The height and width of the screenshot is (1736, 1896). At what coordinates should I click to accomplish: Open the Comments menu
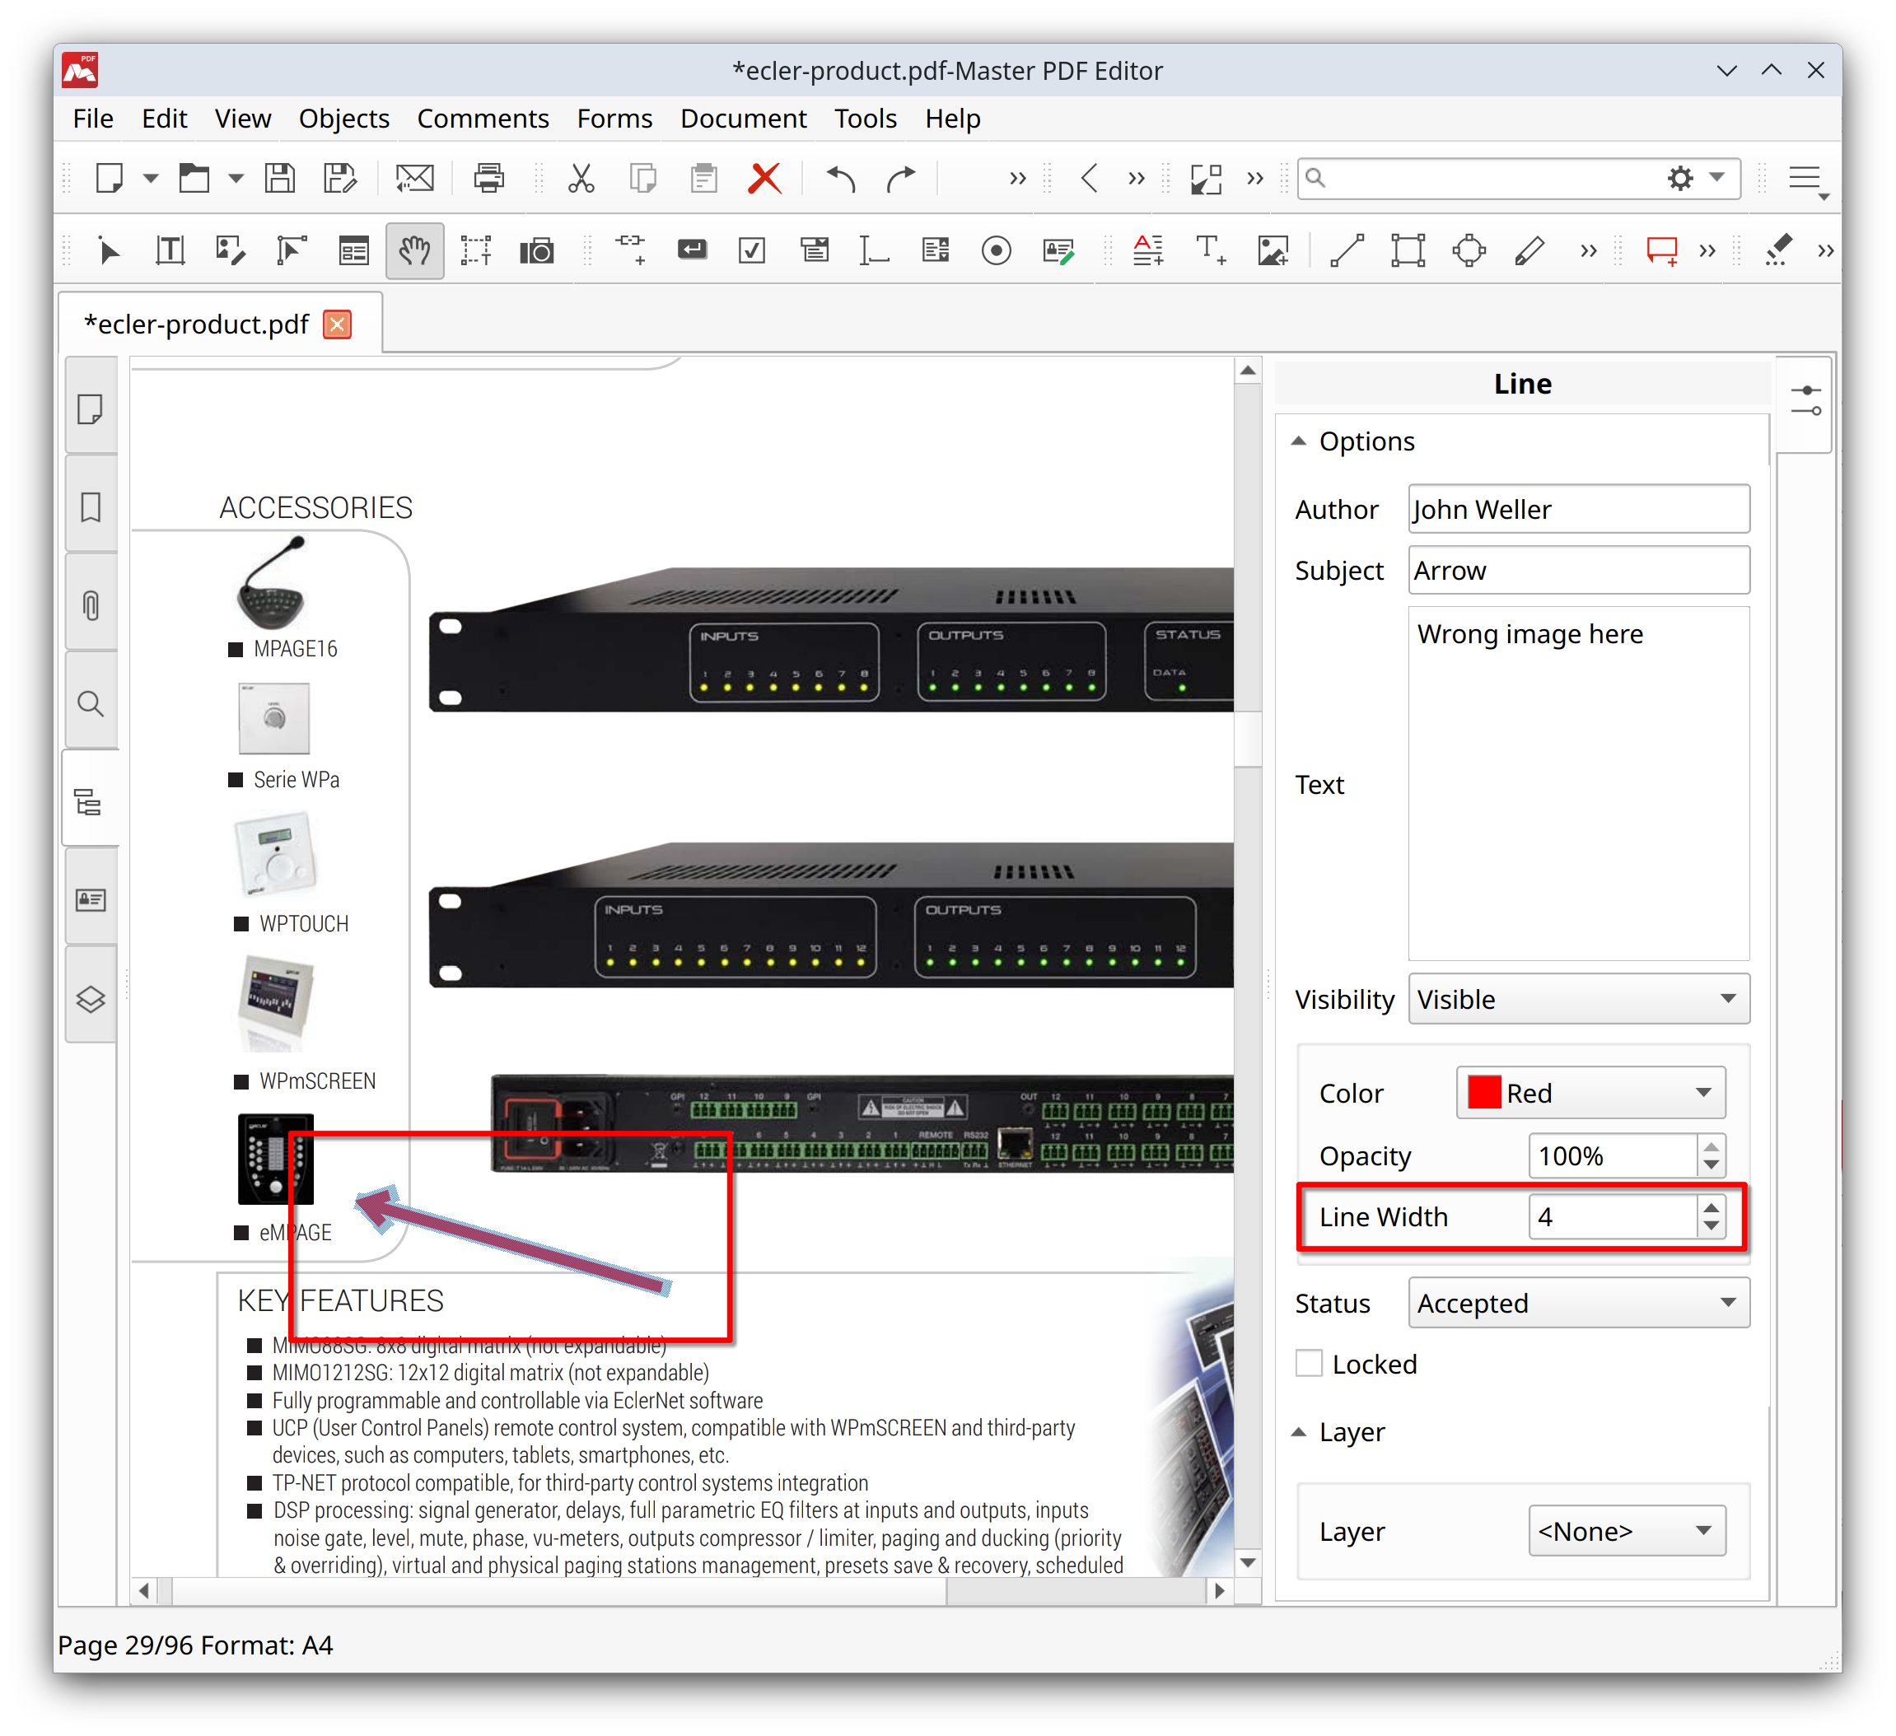[x=483, y=119]
